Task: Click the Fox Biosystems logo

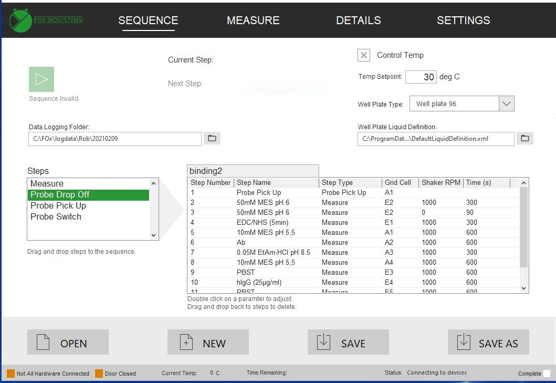Action: 46,20
